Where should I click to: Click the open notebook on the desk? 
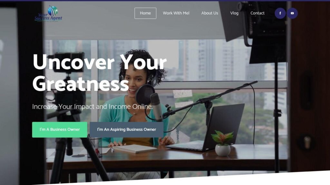(135, 148)
